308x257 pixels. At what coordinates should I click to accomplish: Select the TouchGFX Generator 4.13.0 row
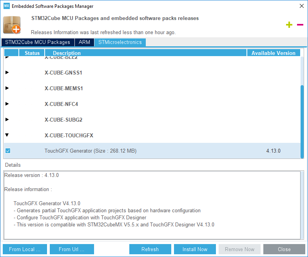pos(152,151)
